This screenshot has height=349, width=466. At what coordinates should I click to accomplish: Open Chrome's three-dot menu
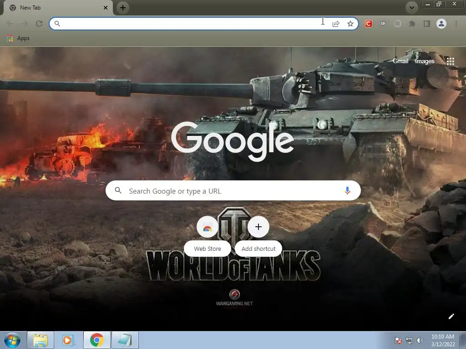[x=456, y=24]
